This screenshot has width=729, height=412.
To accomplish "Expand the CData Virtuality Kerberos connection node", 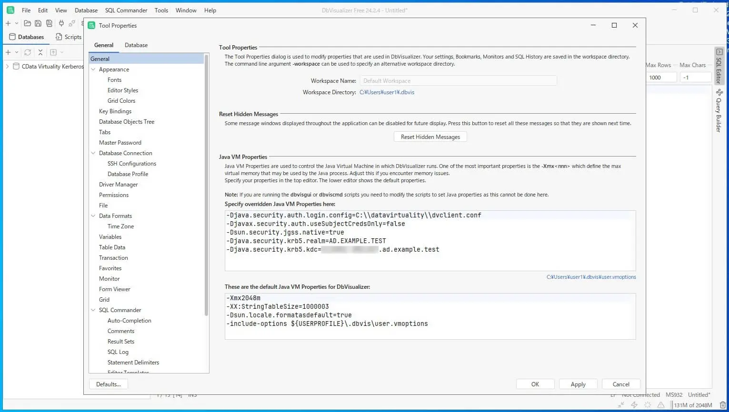I will 7,67.
